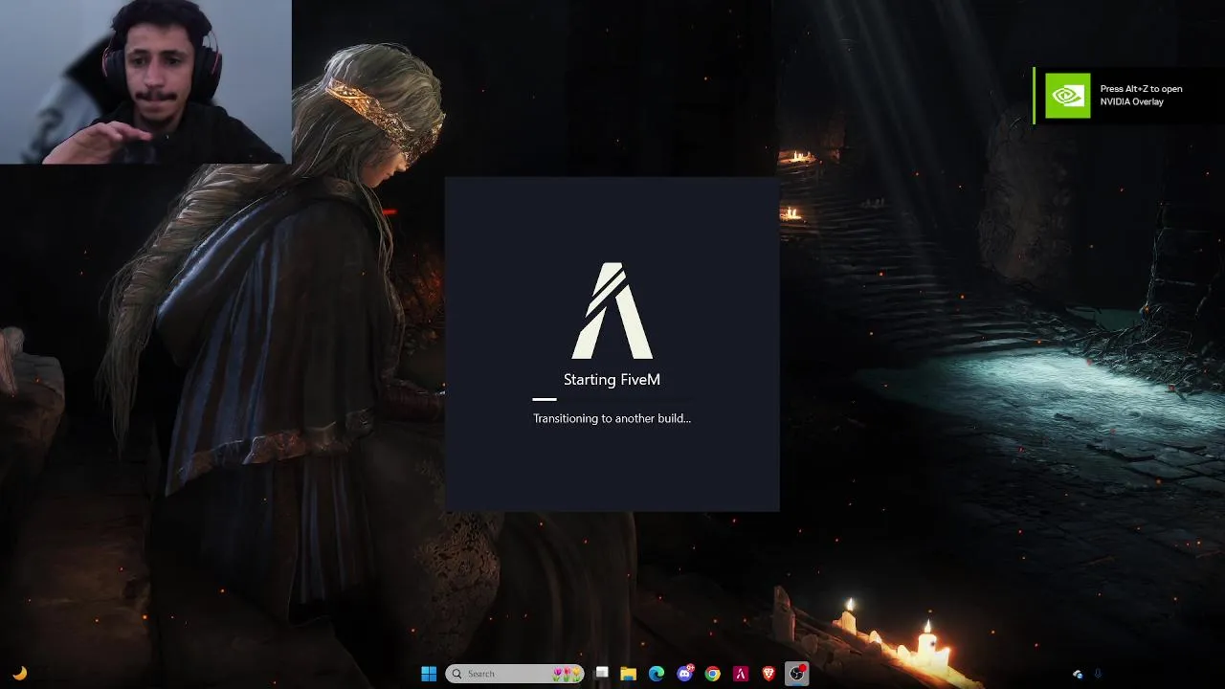The width and height of the screenshot is (1225, 689).
Task: Click the NVIDIA overlay notification logo
Action: click(x=1067, y=96)
